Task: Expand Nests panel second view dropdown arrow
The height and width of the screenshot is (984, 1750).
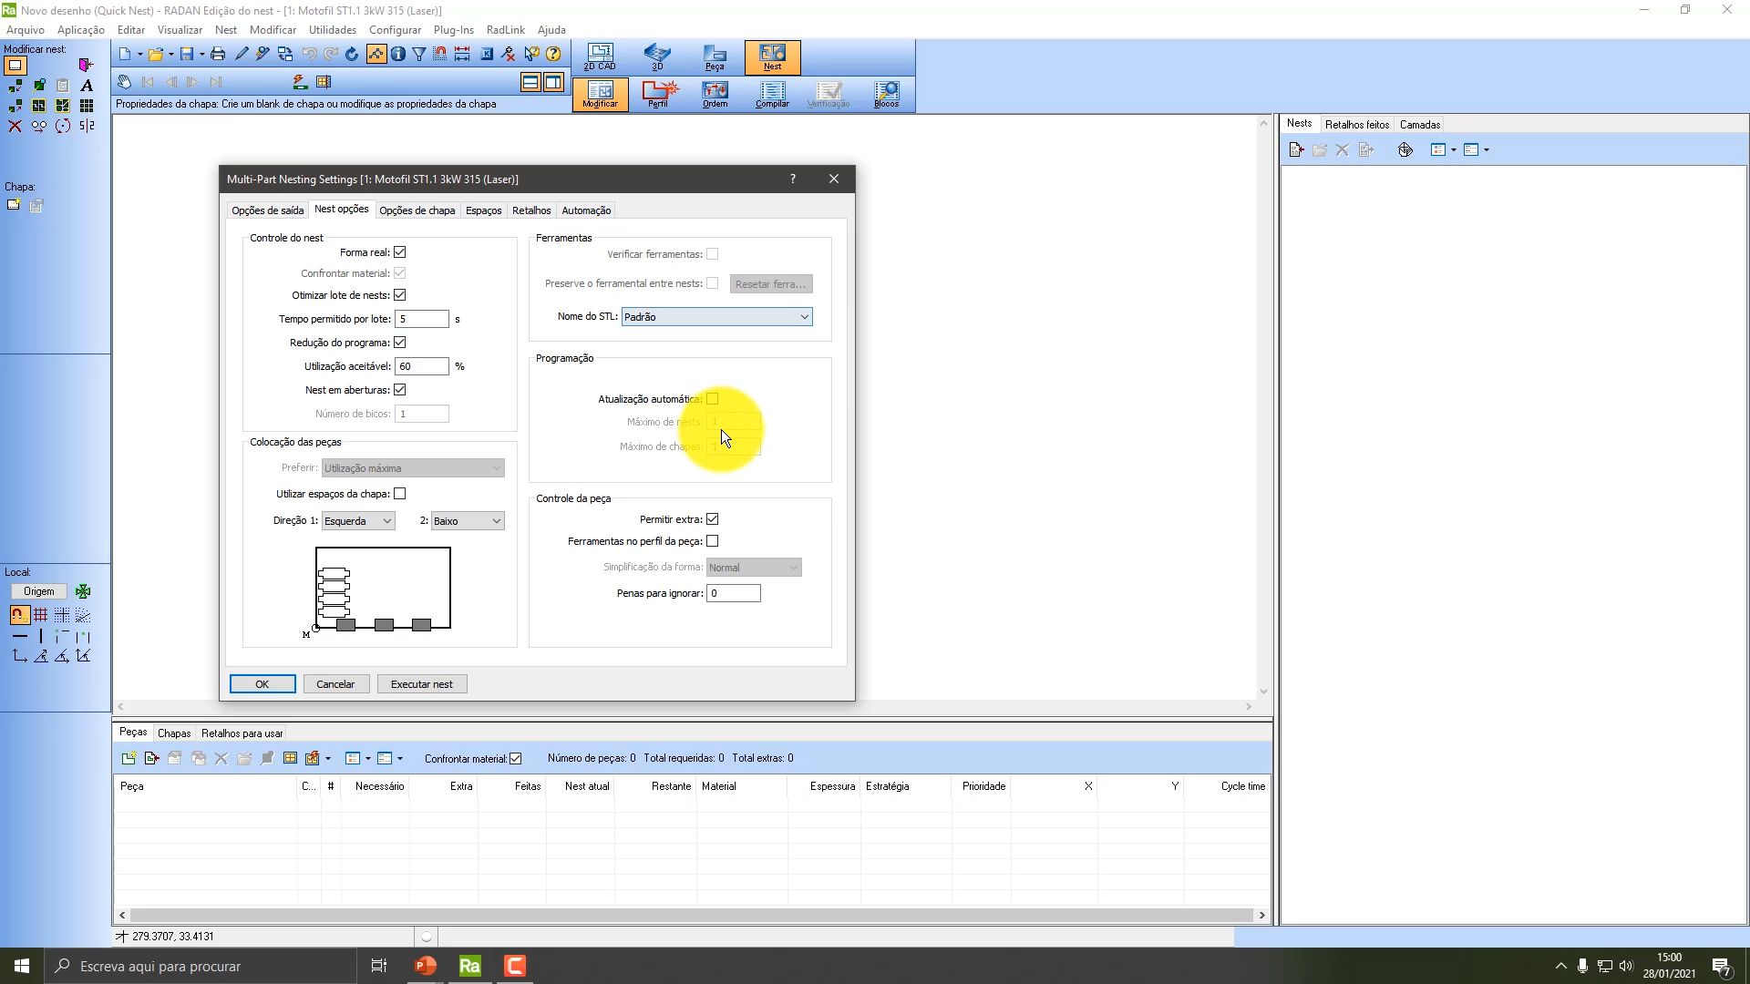Action: pos(1486,150)
